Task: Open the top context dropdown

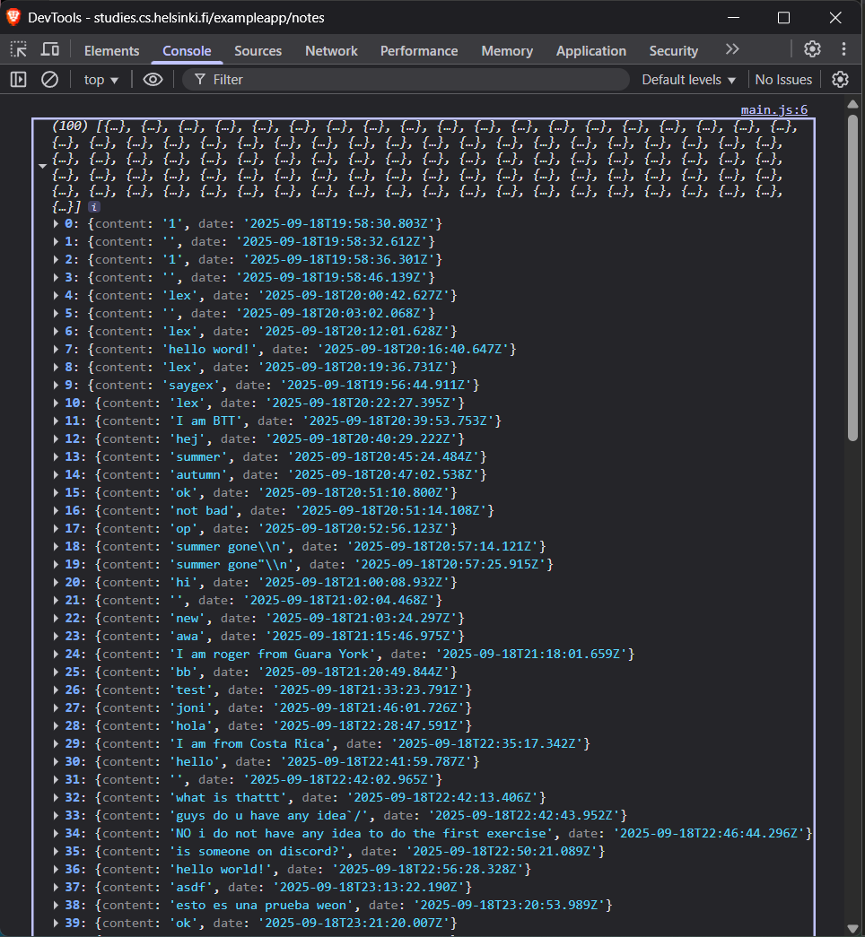Action: 101,80
